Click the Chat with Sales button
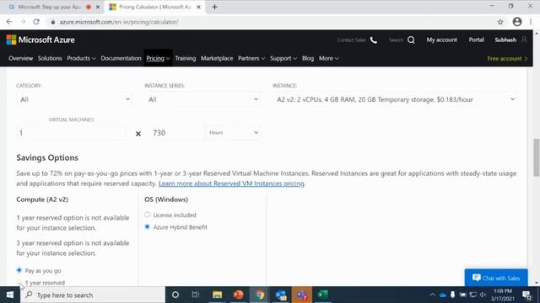 [496, 278]
